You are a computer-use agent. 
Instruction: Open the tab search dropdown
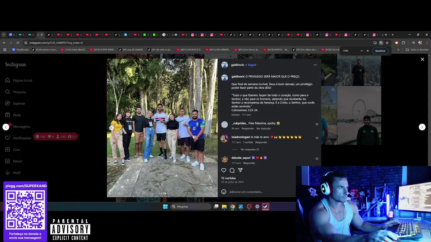(4, 35)
